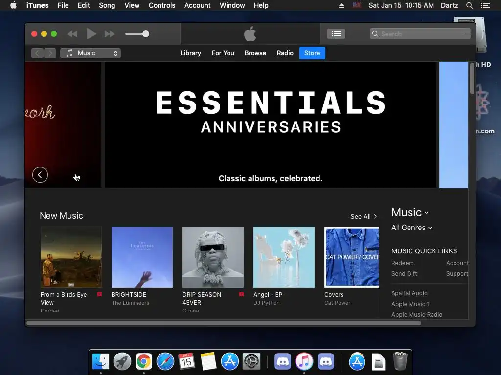Open Finder from the Dock
501x375 pixels.
pyautogui.click(x=101, y=361)
